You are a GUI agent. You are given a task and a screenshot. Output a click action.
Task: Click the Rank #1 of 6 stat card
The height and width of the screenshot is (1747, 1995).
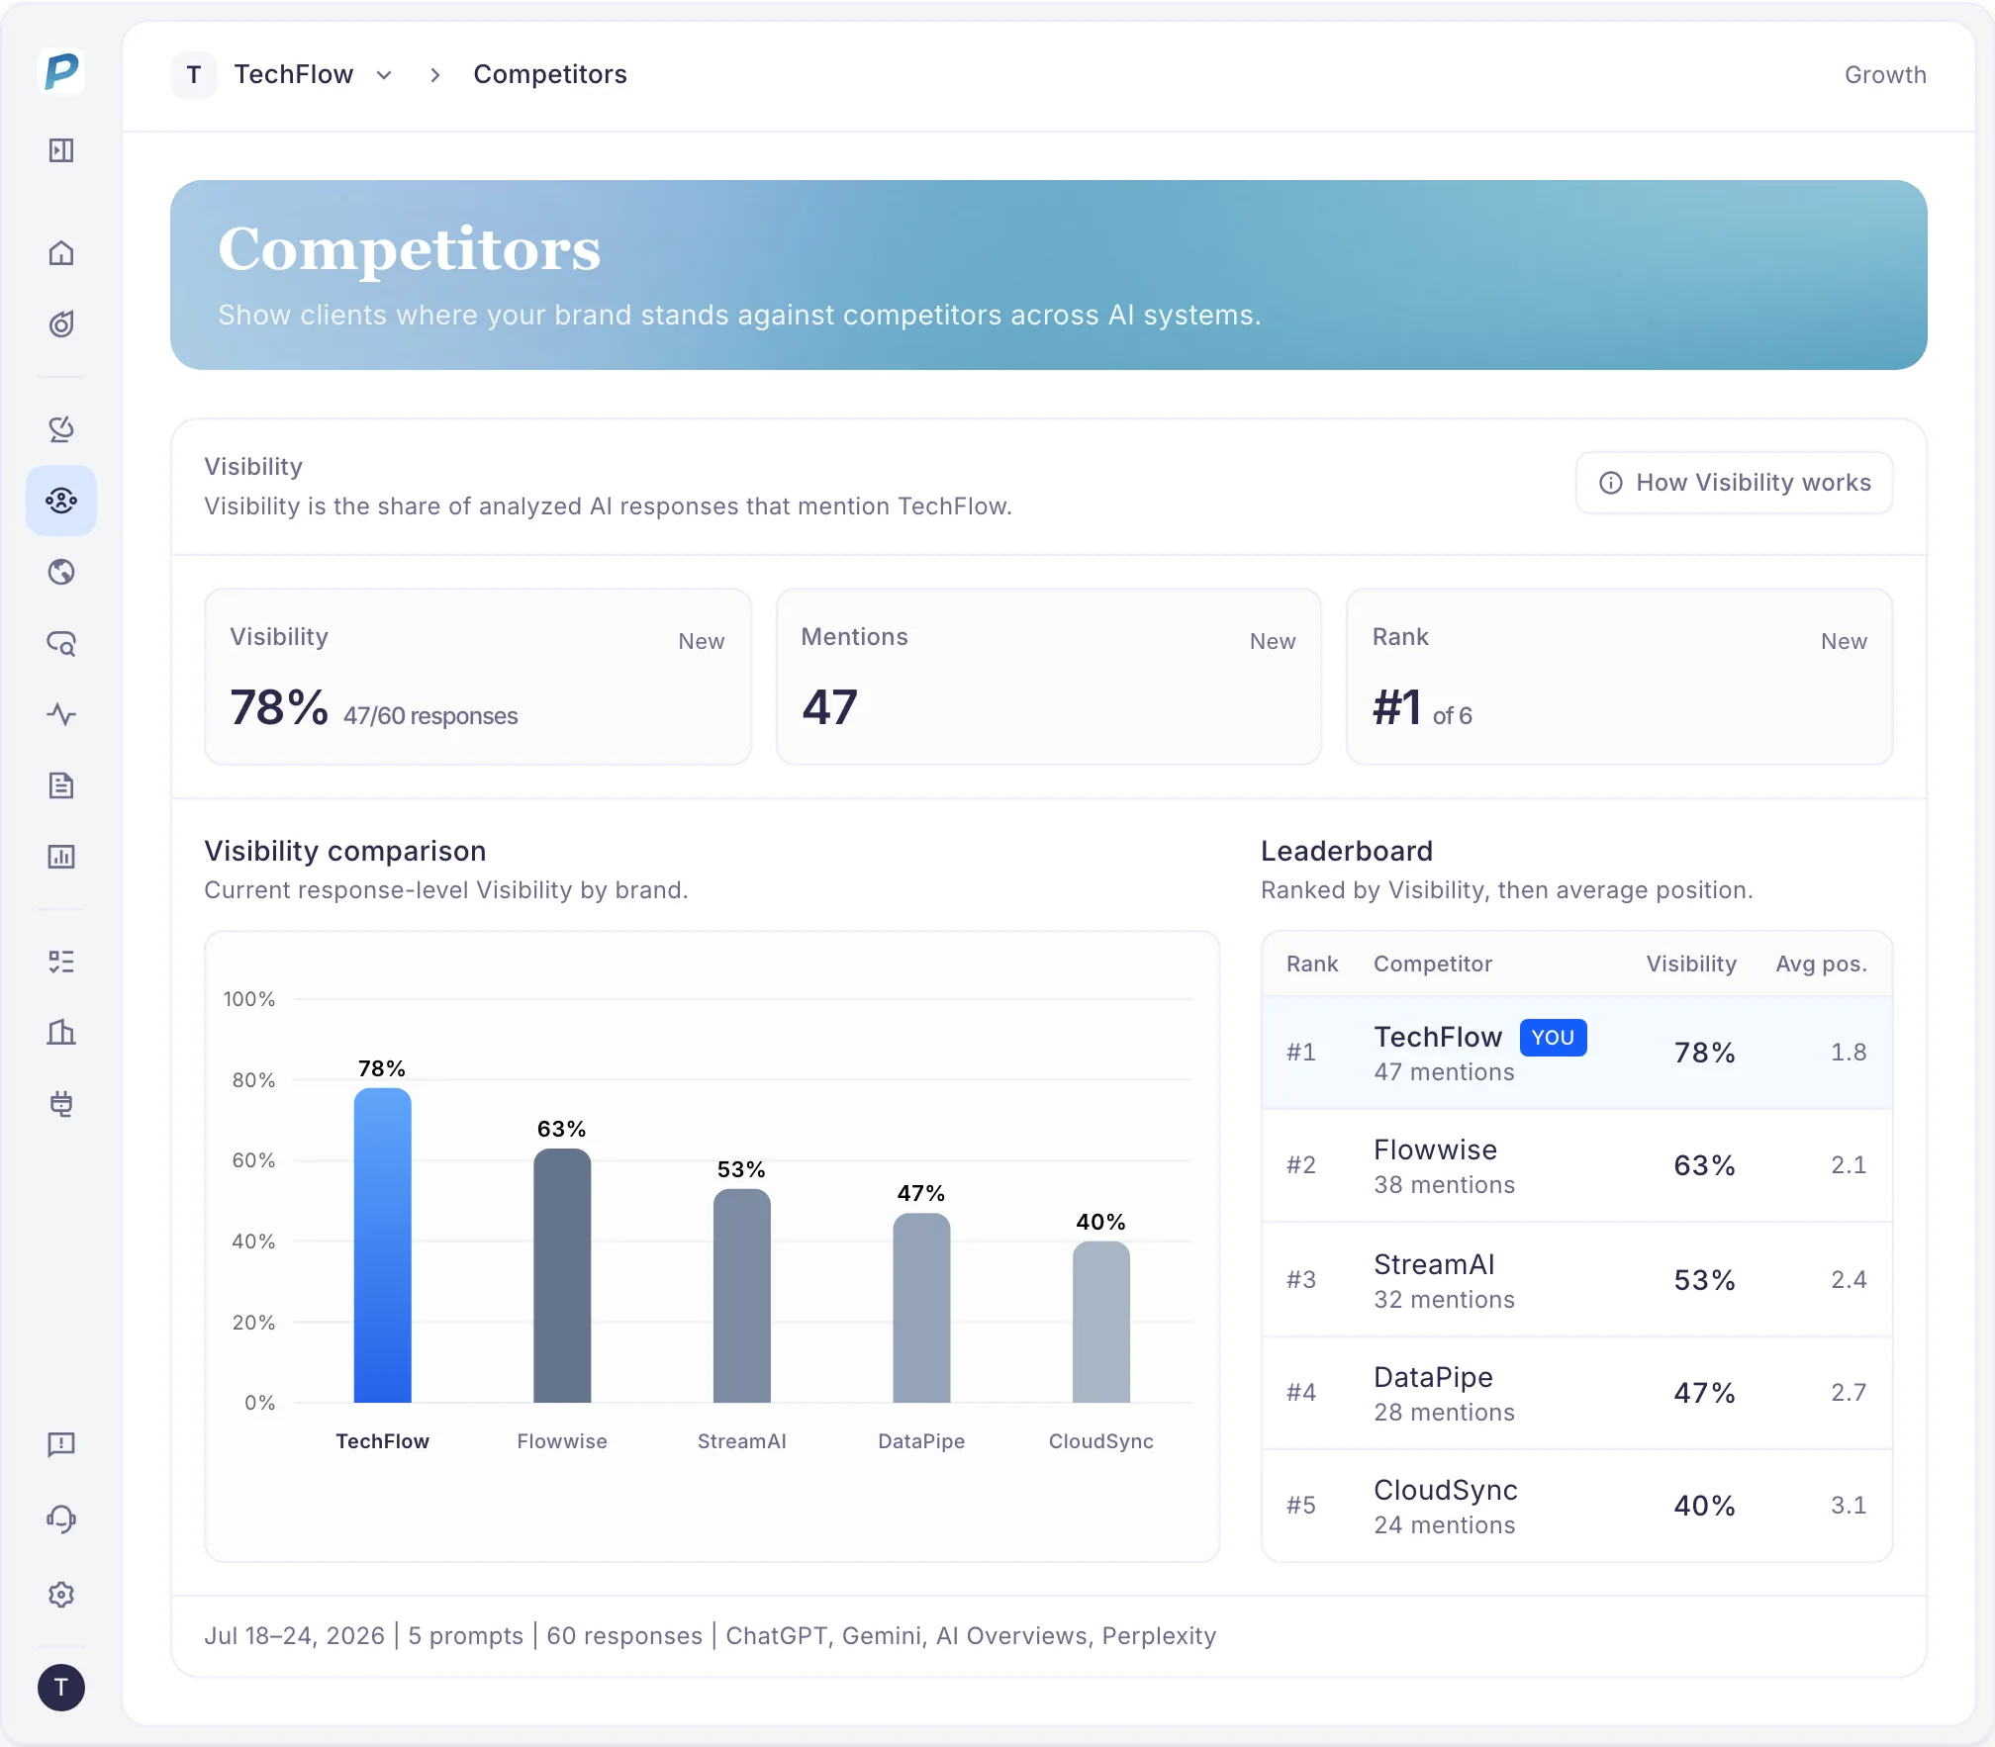(x=1620, y=677)
